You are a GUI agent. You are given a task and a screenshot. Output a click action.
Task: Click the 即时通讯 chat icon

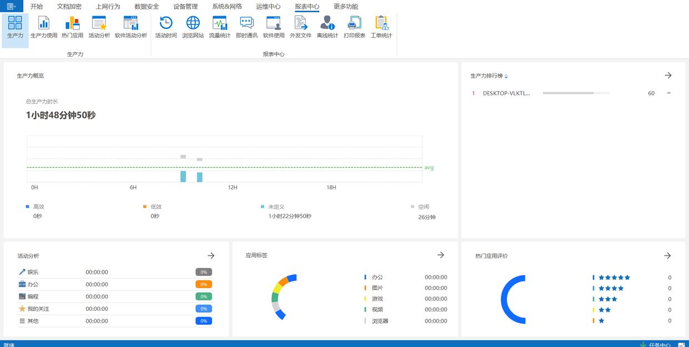tap(246, 27)
